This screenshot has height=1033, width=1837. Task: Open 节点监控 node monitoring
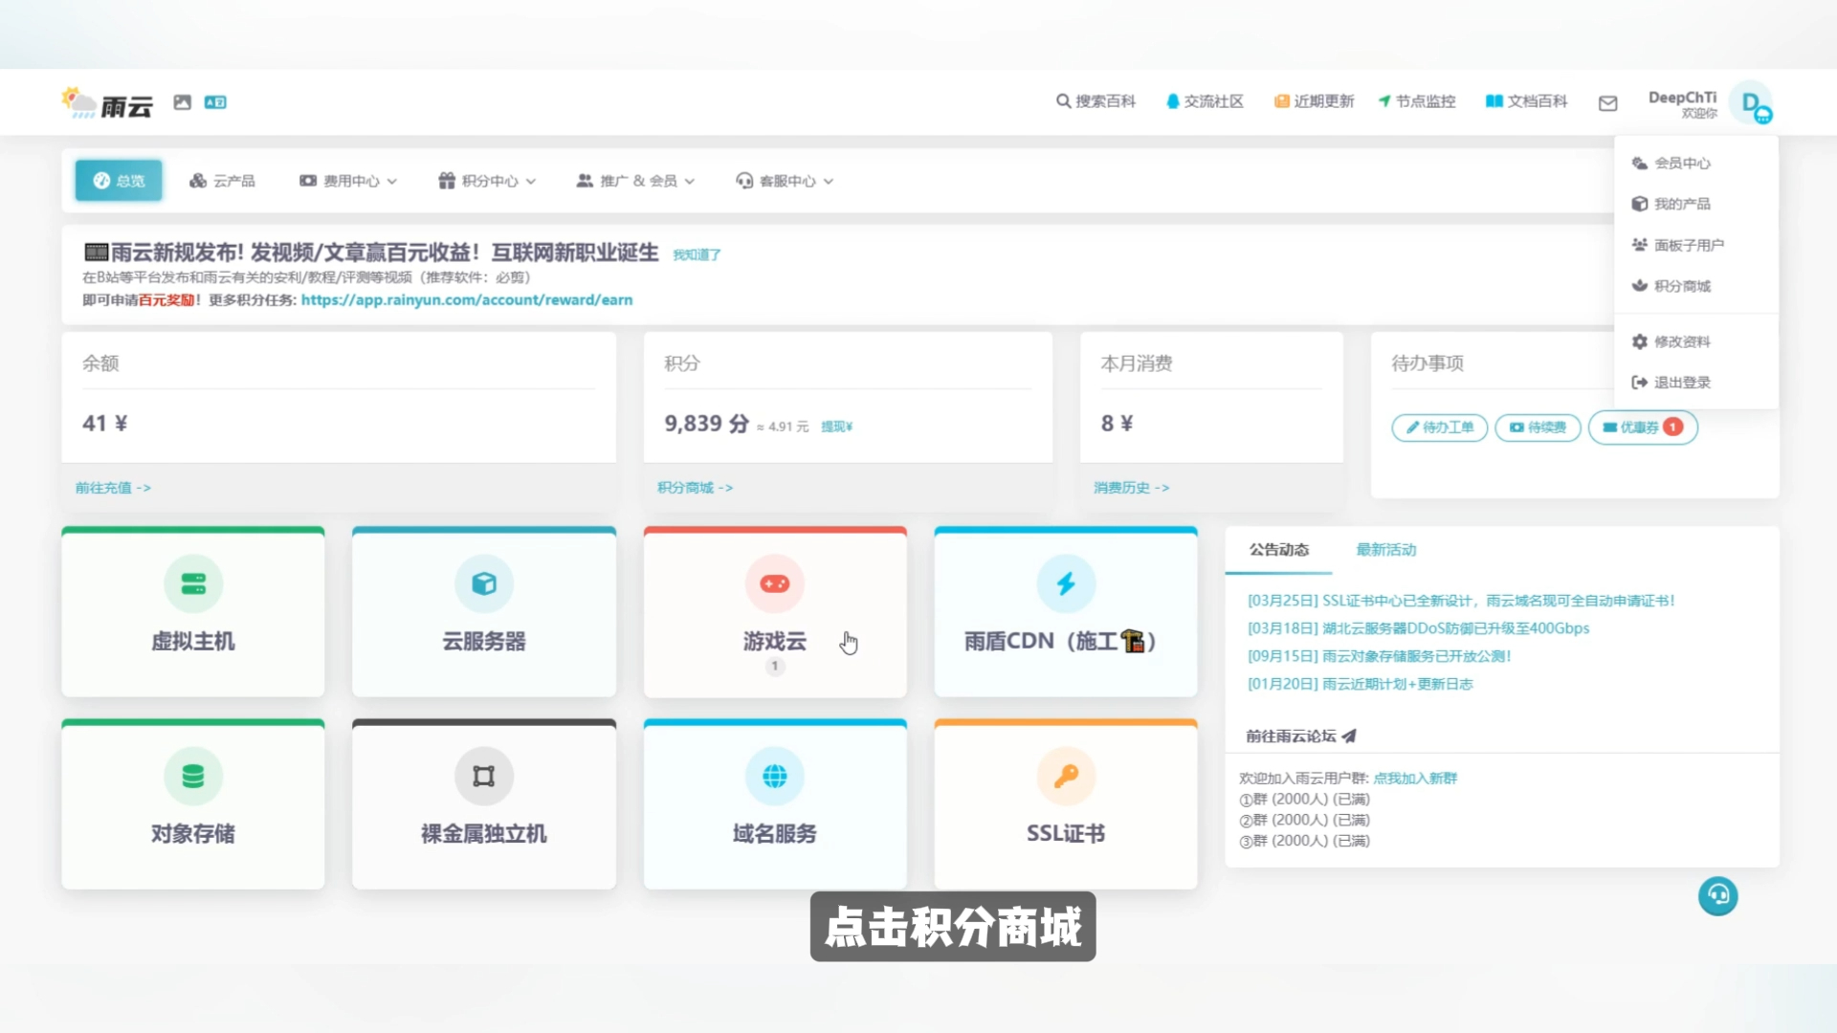tap(1417, 101)
